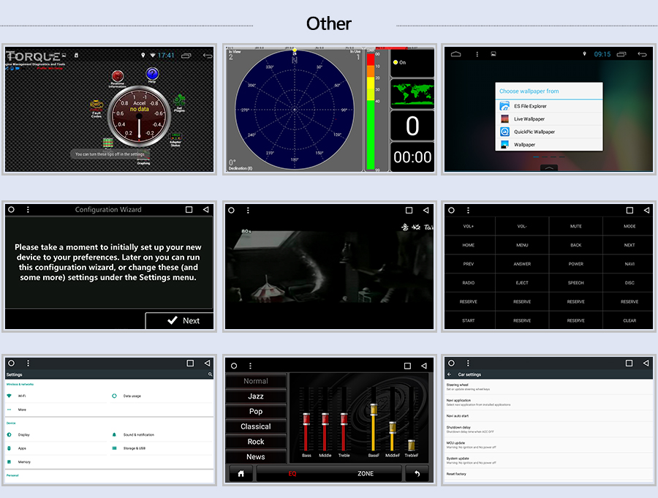Select the Rock equalizer preset
The image size is (658, 498).
click(x=256, y=442)
